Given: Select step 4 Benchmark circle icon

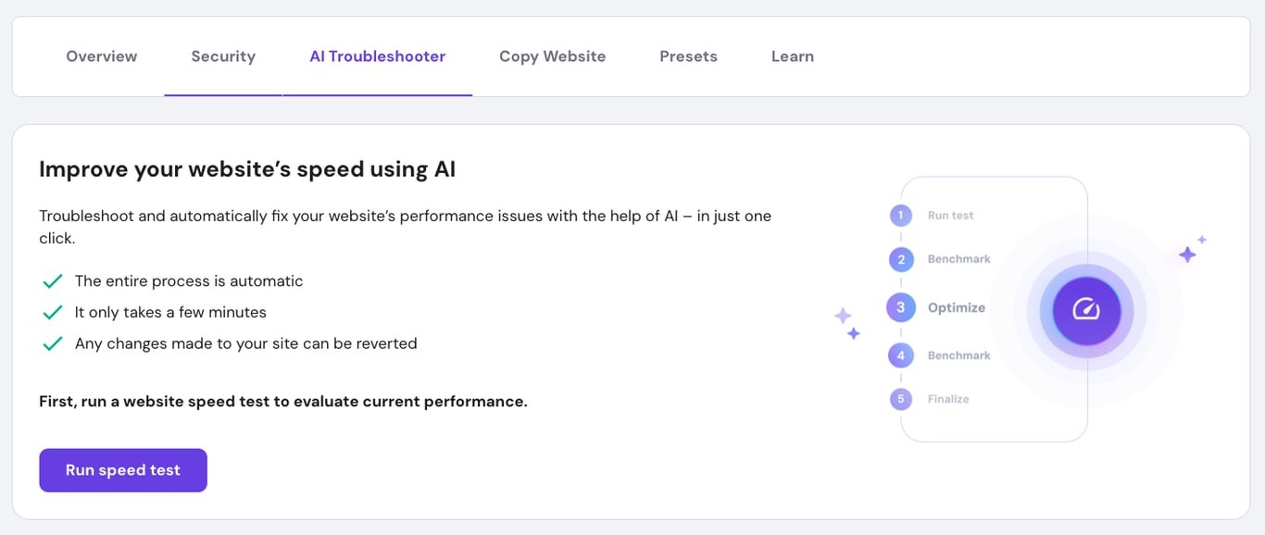Looking at the screenshot, I should click(900, 355).
